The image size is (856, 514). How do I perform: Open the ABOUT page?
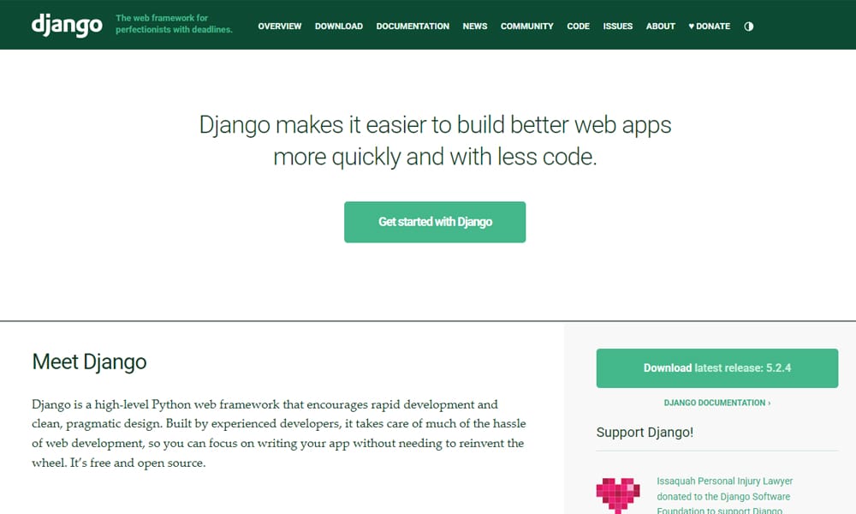[x=660, y=27]
